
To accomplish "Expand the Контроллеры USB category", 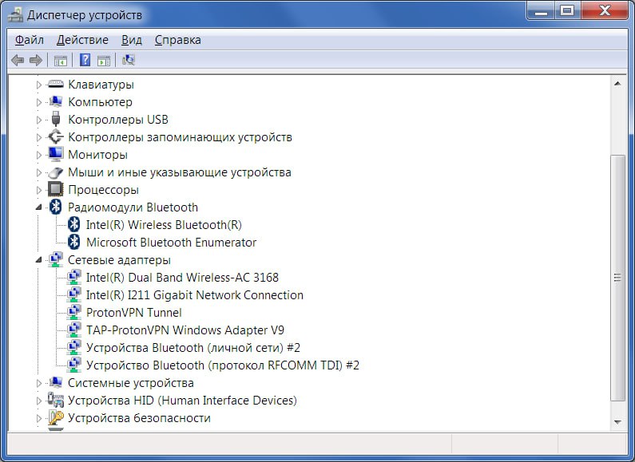I will point(39,120).
